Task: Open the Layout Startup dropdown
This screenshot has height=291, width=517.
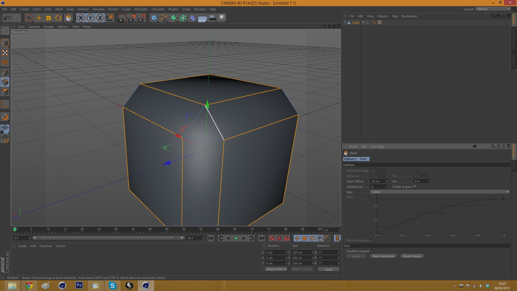Action: click(x=493, y=9)
